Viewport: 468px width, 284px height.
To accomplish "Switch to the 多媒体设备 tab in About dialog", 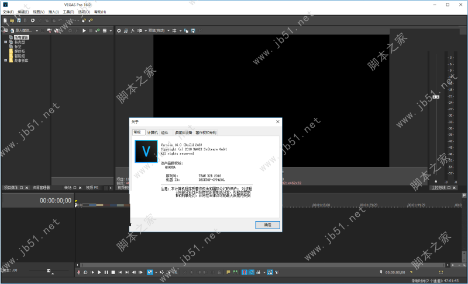I will 184,132.
